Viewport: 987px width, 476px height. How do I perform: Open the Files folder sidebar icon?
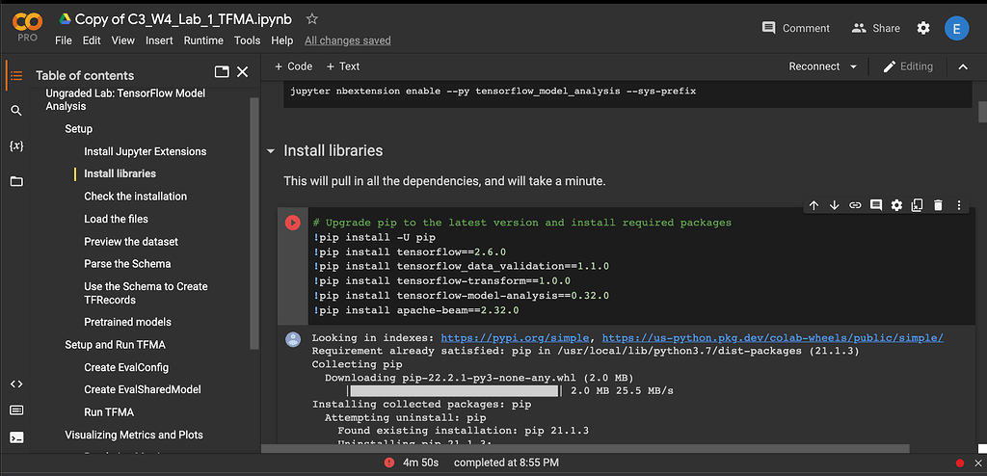point(16,181)
